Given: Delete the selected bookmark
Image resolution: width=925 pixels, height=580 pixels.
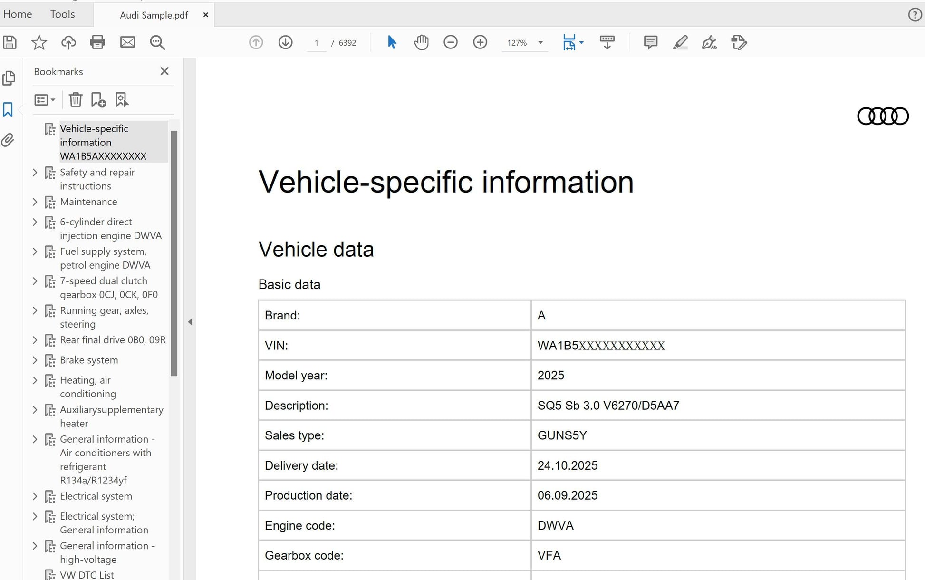Looking at the screenshot, I should (76, 99).
